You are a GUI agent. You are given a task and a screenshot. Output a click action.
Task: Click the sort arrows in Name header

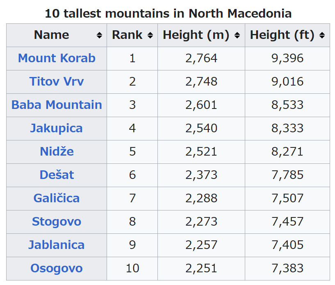(99, 36)
